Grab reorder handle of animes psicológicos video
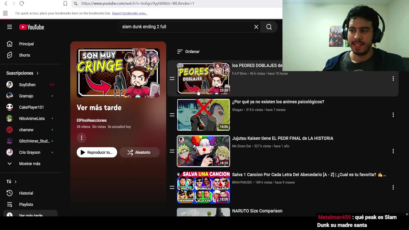Viewport: 409px width, 230px height. coord(172,115)
